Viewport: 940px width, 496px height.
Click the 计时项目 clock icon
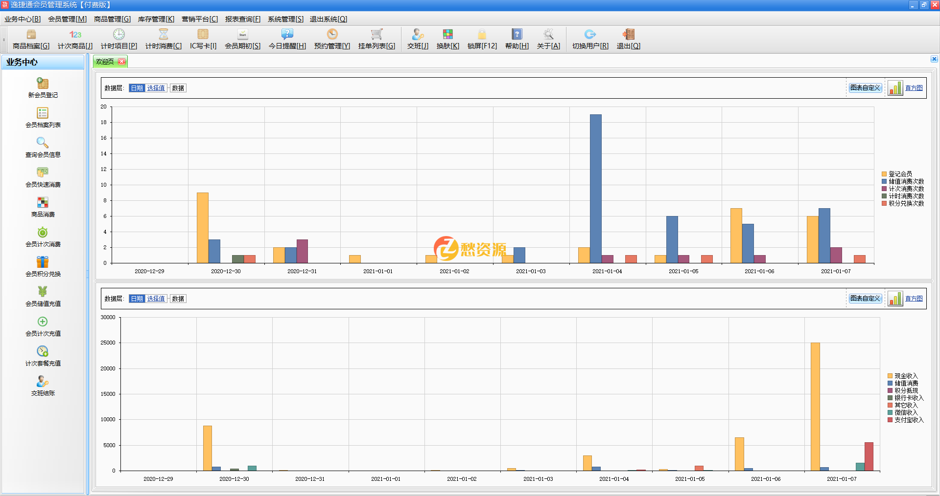click(x=118, y=34)
